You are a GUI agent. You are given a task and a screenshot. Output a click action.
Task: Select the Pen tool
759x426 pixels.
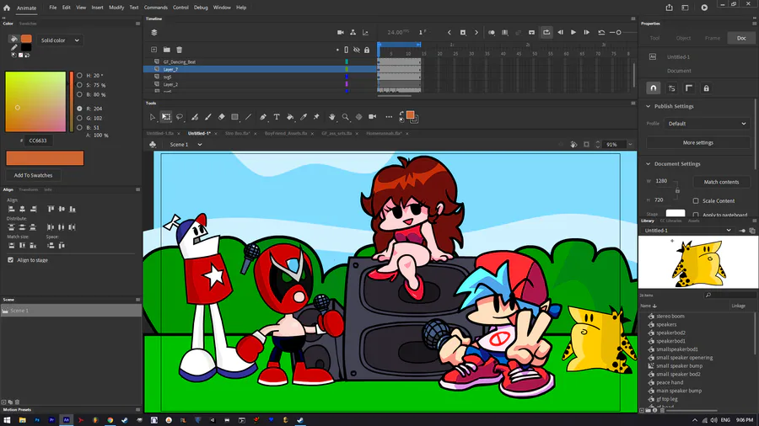coord(263,117)
